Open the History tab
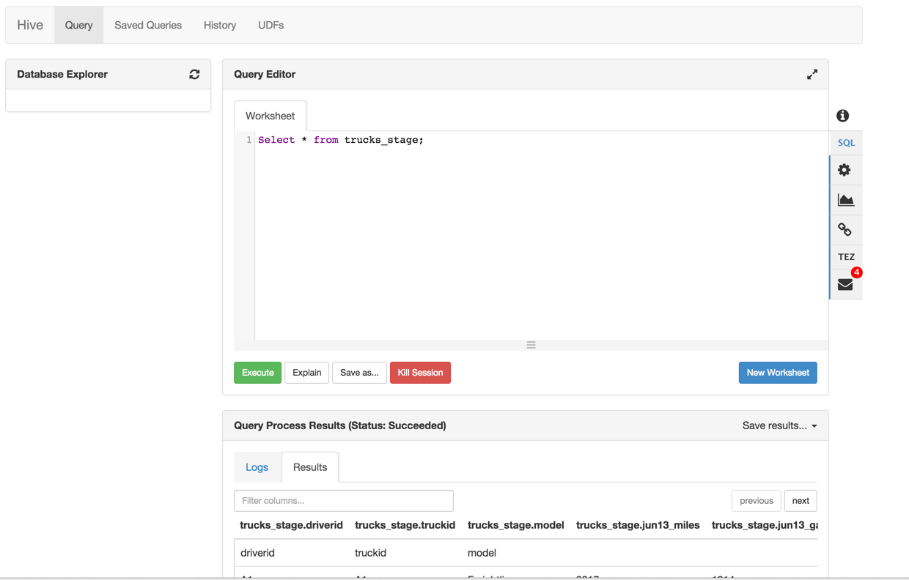The height and width of the screenshot is (580, 909). pyautogui.click(x=219, y=24)
